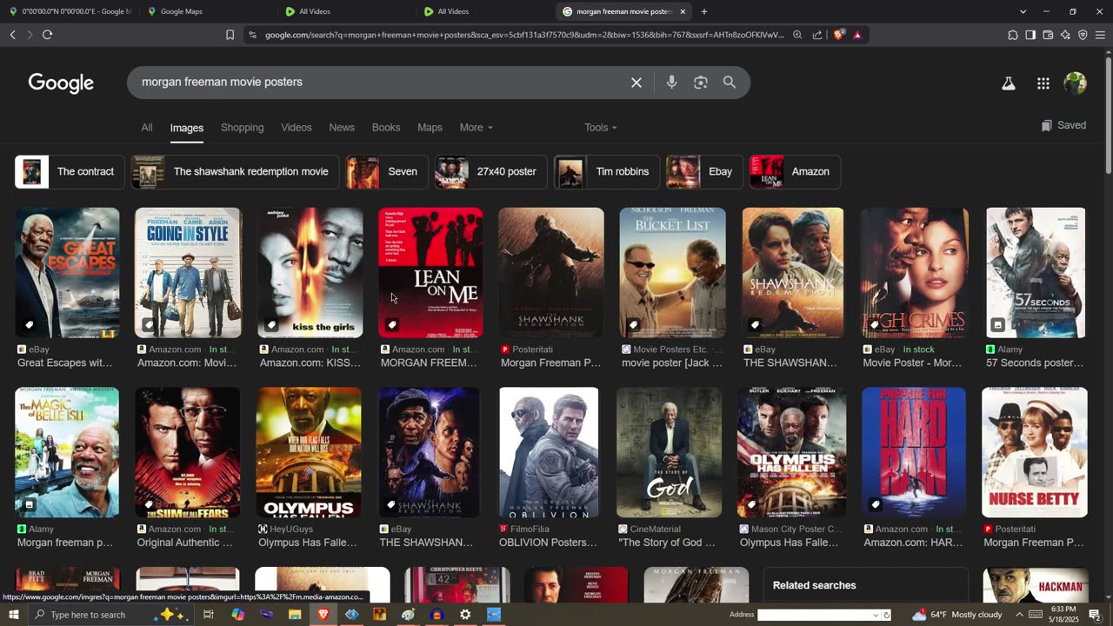Select the 'Ebay' suggestion chip
This screenshot has height=626, width=1113.
coord(704,171)
